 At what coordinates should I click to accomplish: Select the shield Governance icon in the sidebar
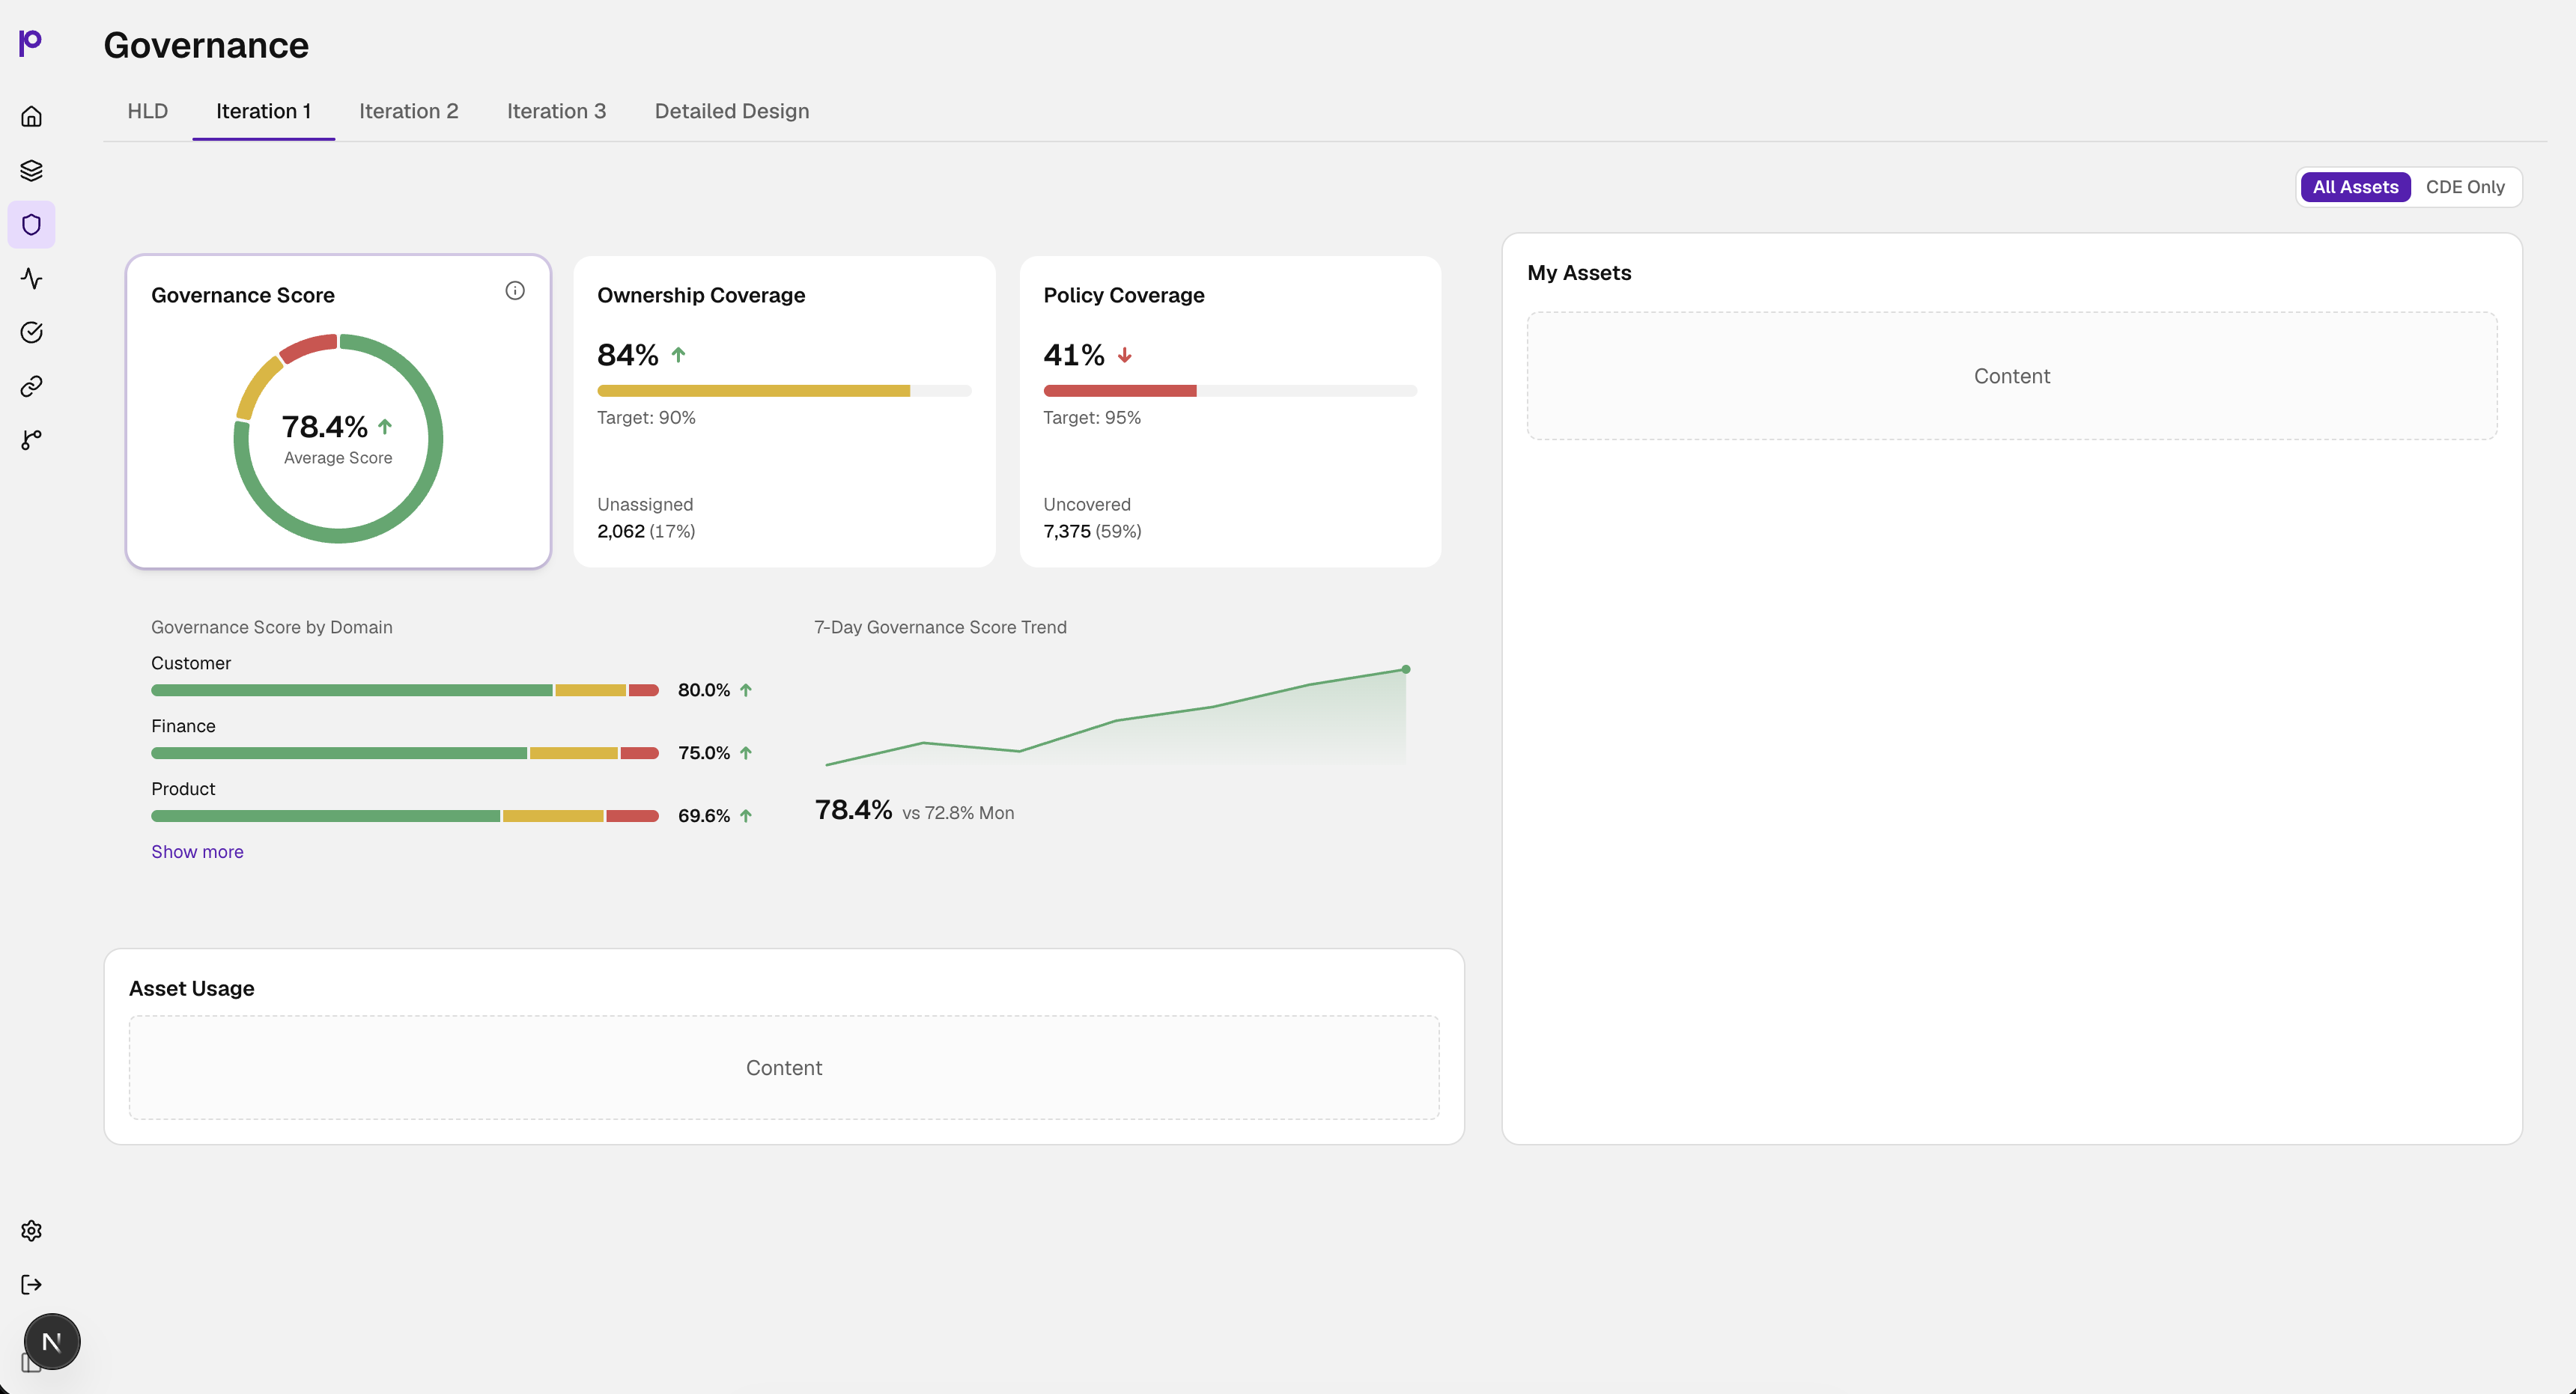point(31,224)
